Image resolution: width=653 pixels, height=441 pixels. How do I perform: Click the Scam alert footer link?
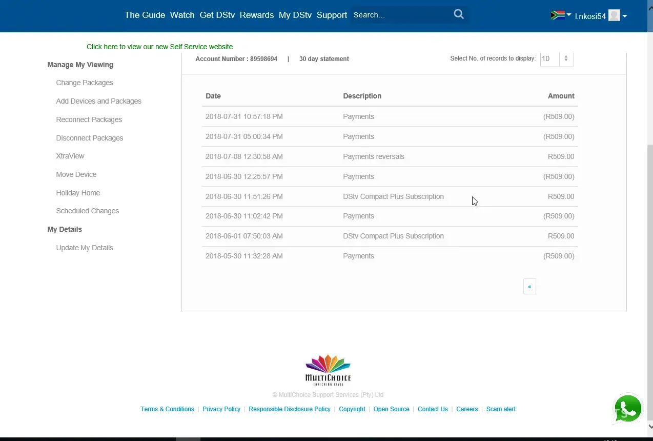point(501,409)
